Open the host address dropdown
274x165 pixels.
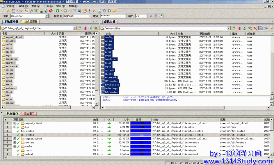(47, 16)
